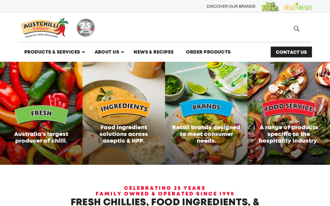This screenshot has width=330, height=206.
Task: Open the Avo Fresh brand logo
Action: (x=270, y=6)
